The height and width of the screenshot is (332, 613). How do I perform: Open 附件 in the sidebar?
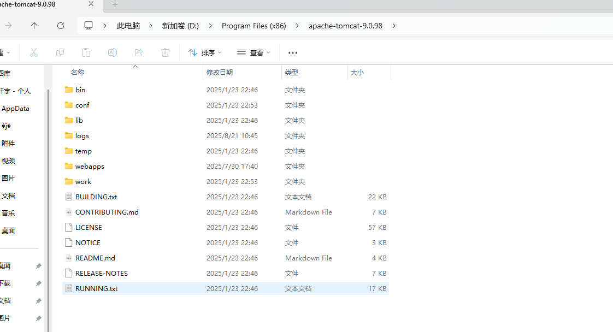(x=8, y=144)
